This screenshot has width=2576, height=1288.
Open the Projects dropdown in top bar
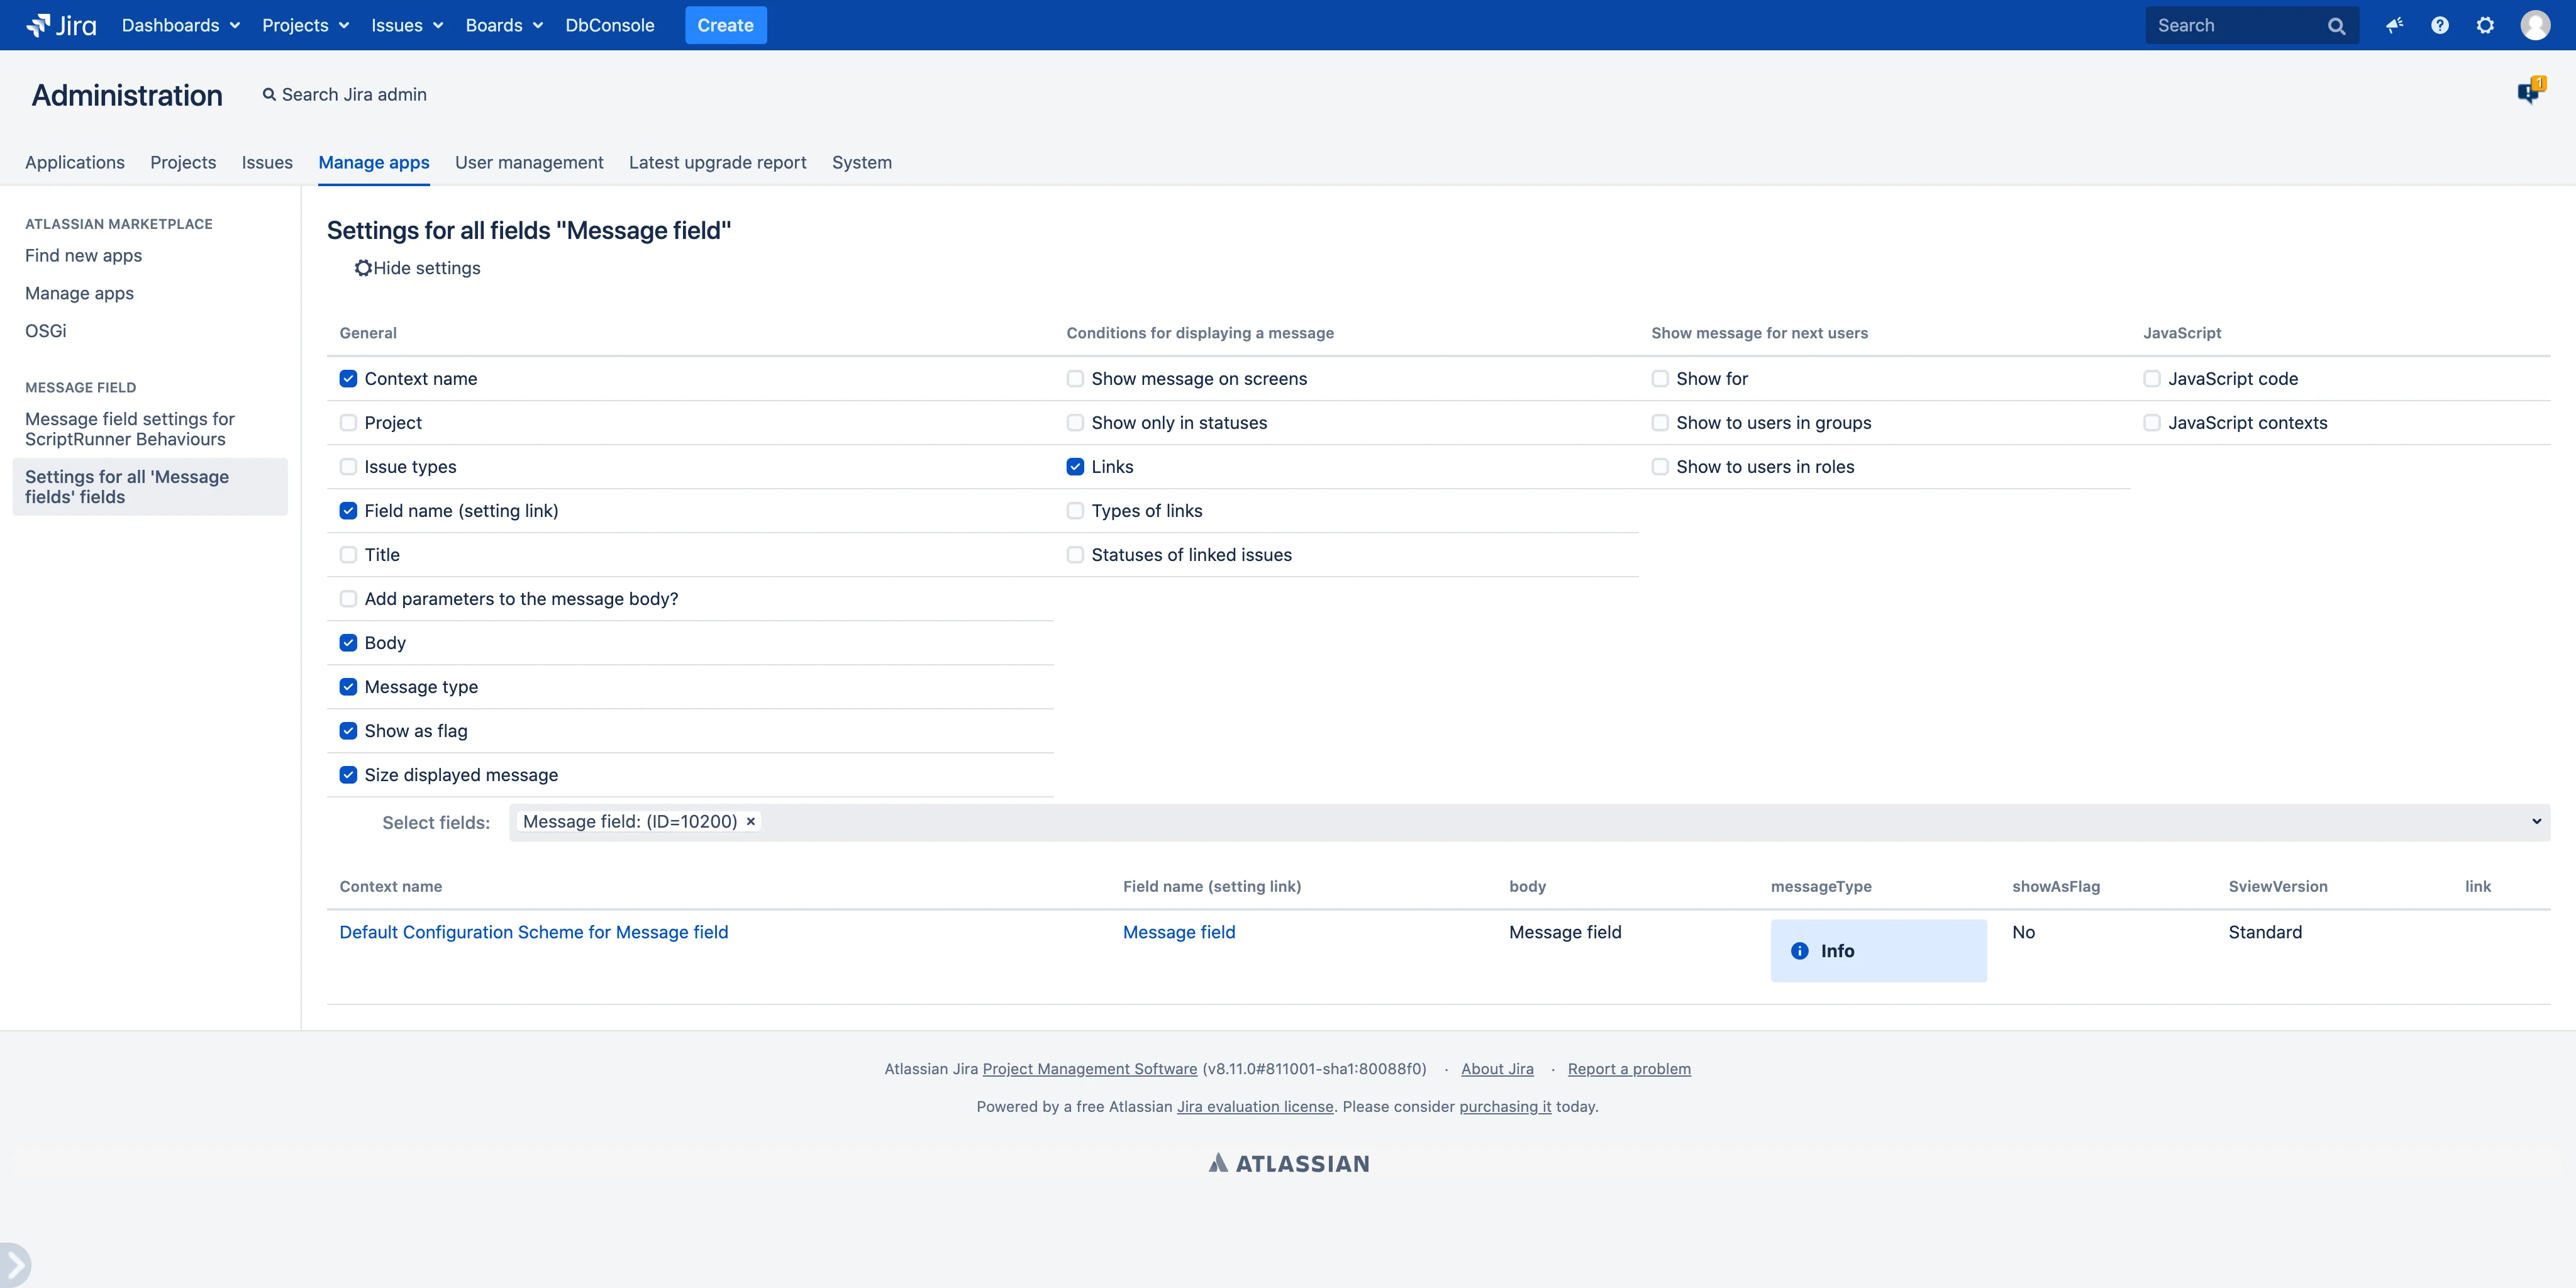(x=305, y=25)
